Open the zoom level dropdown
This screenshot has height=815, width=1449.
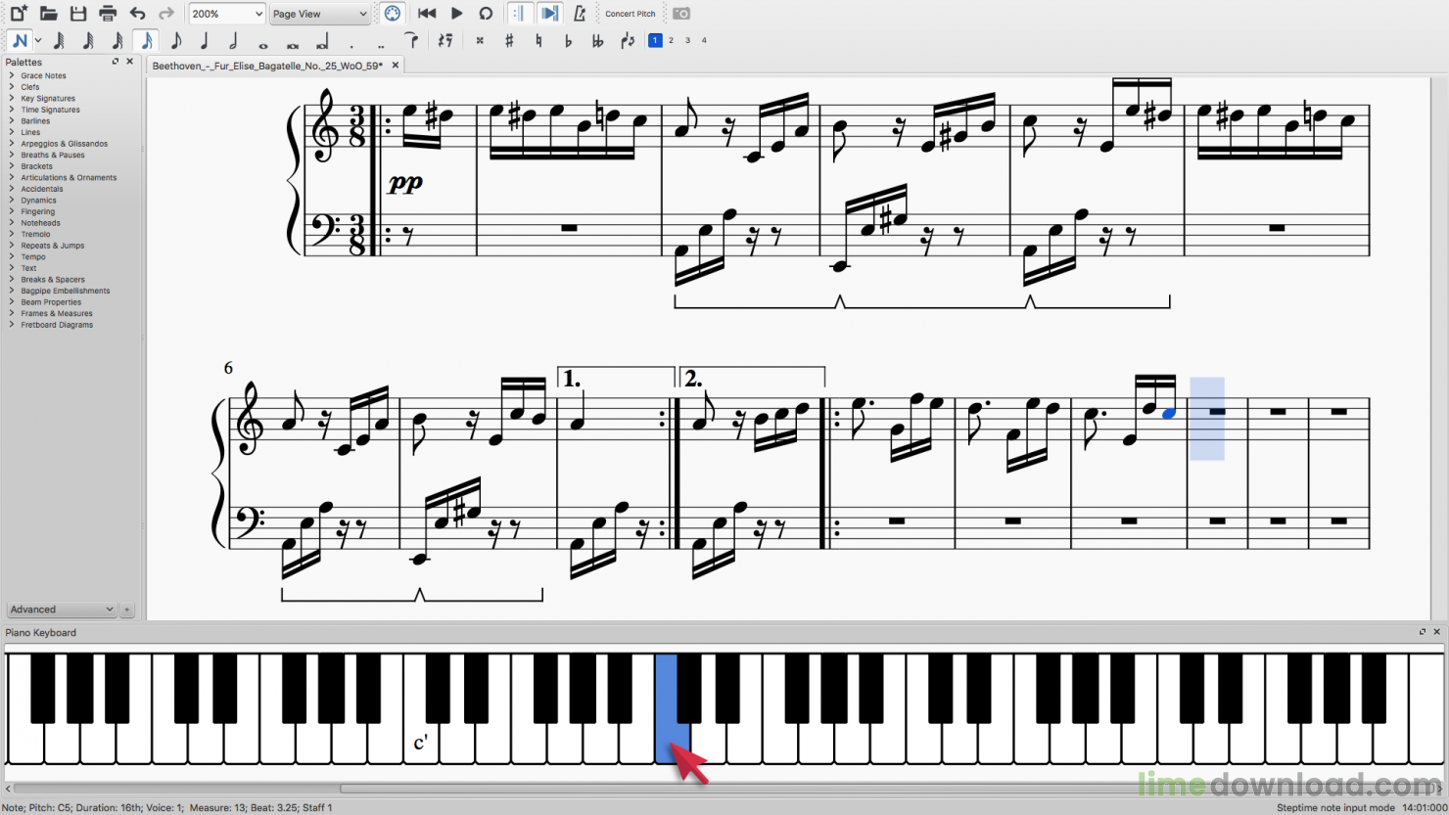tap(226, 14)
